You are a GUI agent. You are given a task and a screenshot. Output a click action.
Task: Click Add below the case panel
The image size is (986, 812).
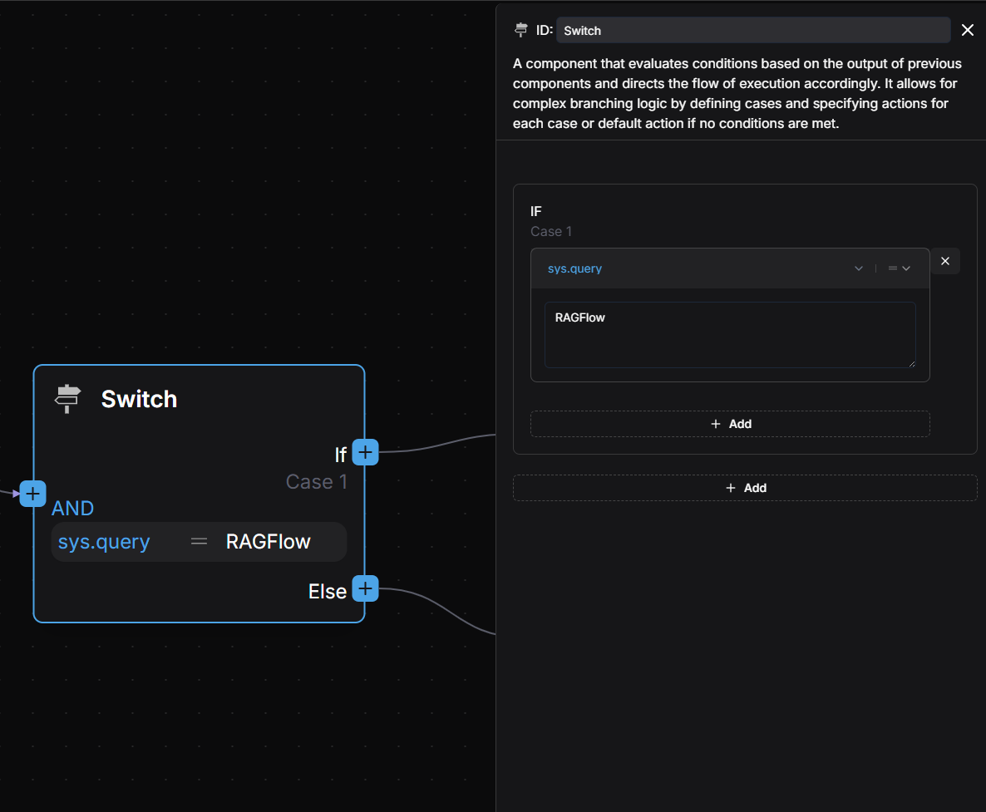(745, 488)
